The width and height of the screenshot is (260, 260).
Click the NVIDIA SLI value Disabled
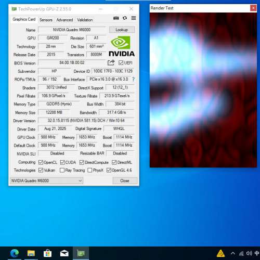point(57,153)
